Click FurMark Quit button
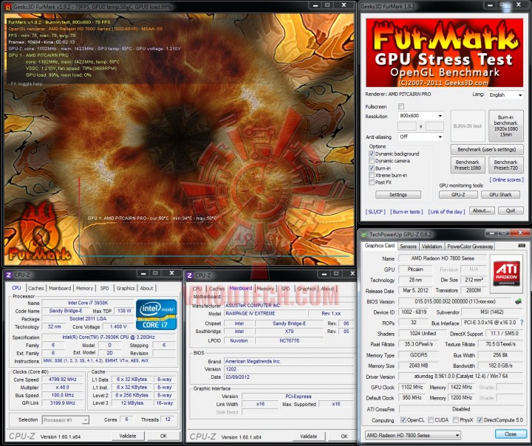Screen dimensions: 532x446 (x=511, y=210)
